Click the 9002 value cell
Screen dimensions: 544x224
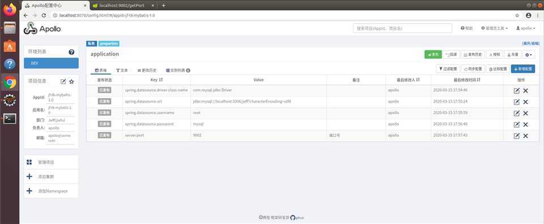click(259, 135)
